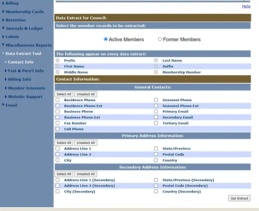259x211 pixels.
Task: Check the Postal Code (Secondary) checkbox
Action: pos(156,186)
